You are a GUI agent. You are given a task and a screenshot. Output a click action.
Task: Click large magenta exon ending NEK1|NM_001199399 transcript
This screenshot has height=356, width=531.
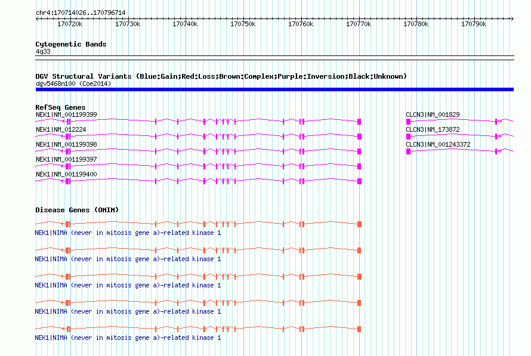click(x=359, y=122)
